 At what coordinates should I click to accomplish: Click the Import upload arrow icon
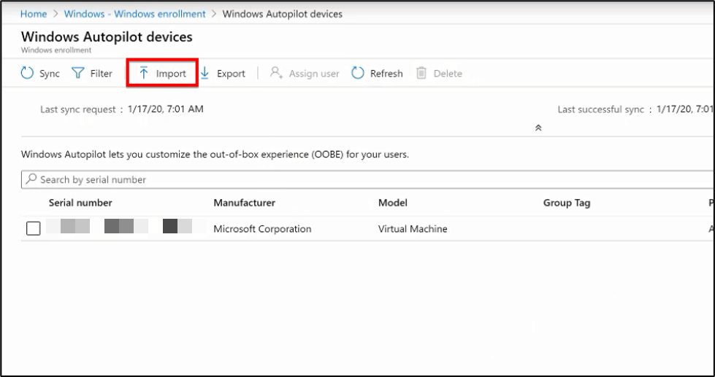[144, 73]
